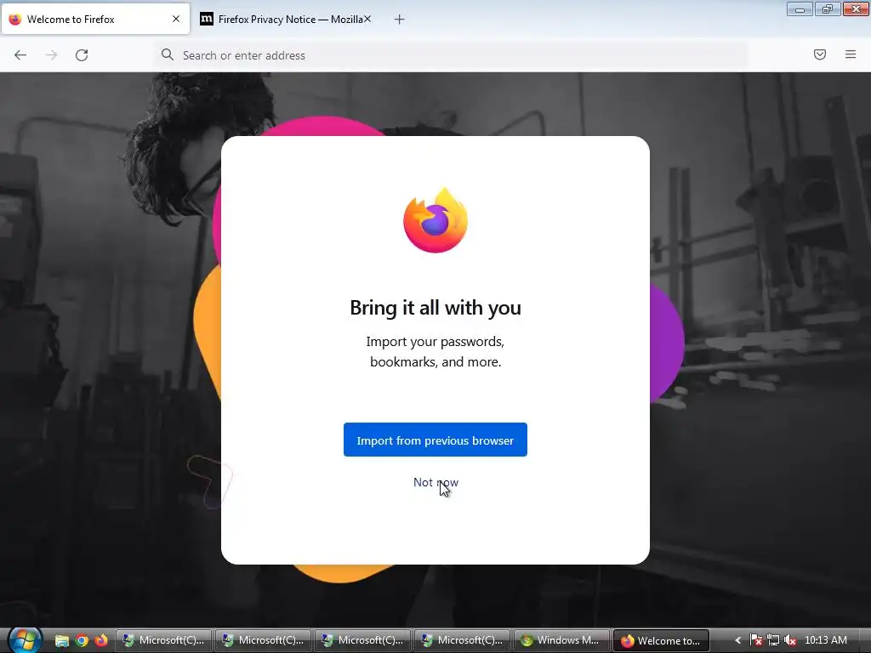Click the forward navigation arrow

coord(51,55)
